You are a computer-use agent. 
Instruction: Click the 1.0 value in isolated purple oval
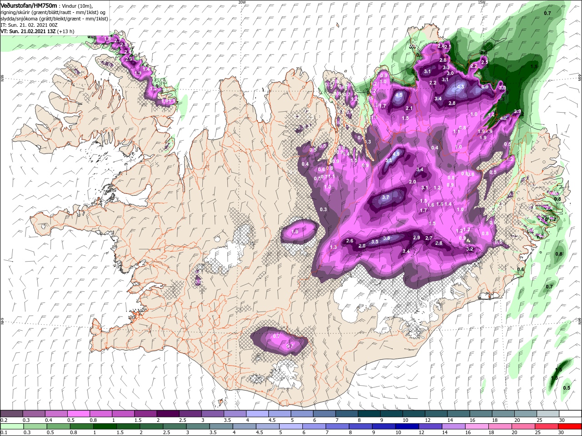295,232
